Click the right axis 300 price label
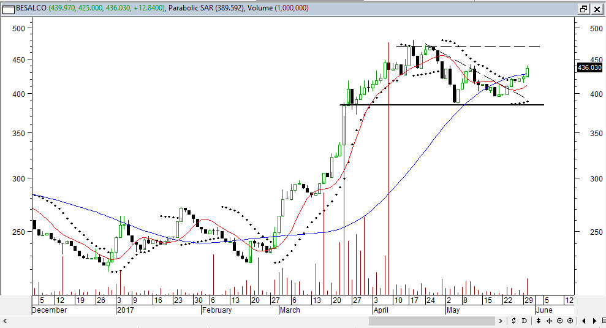Image resolution: width=606 pixels, height=328 pixels. click(x=596, y=178)
